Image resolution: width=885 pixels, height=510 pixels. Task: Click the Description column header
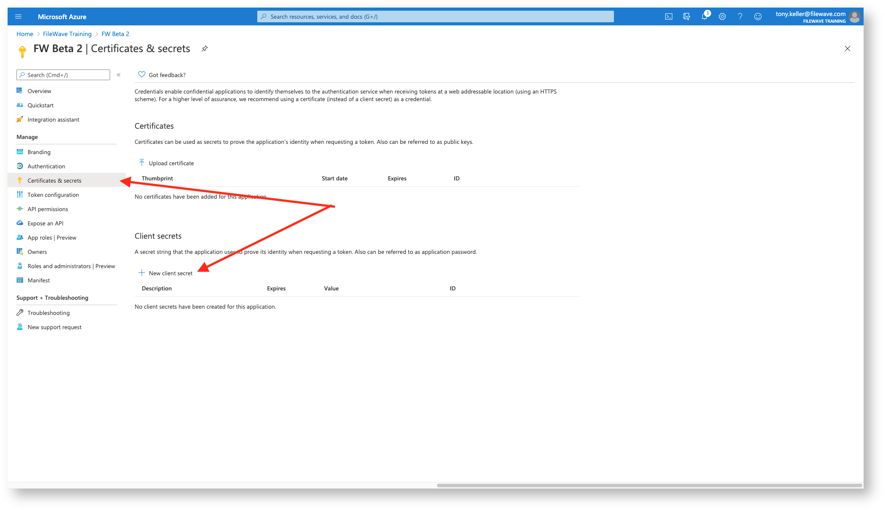[x=156, y=288]
